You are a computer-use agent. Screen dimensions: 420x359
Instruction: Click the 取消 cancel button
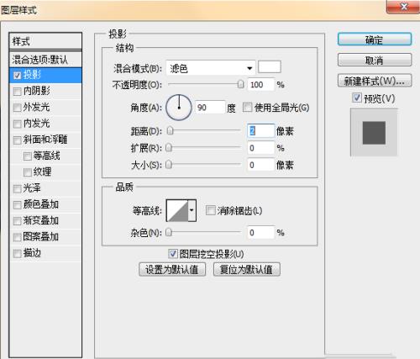pos(375,60)
